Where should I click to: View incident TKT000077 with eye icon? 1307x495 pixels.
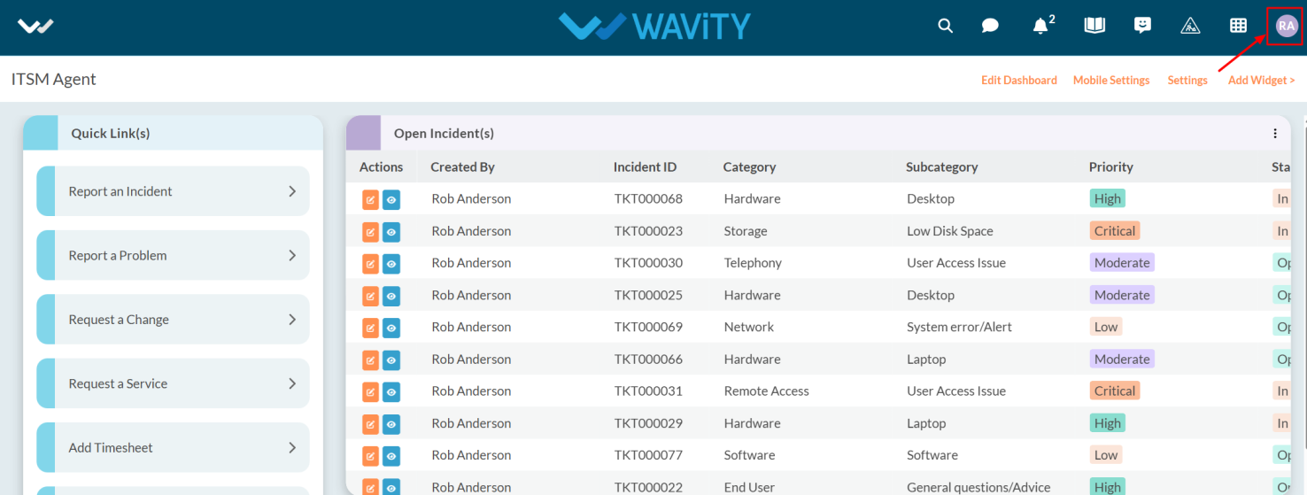pos(391,456)
